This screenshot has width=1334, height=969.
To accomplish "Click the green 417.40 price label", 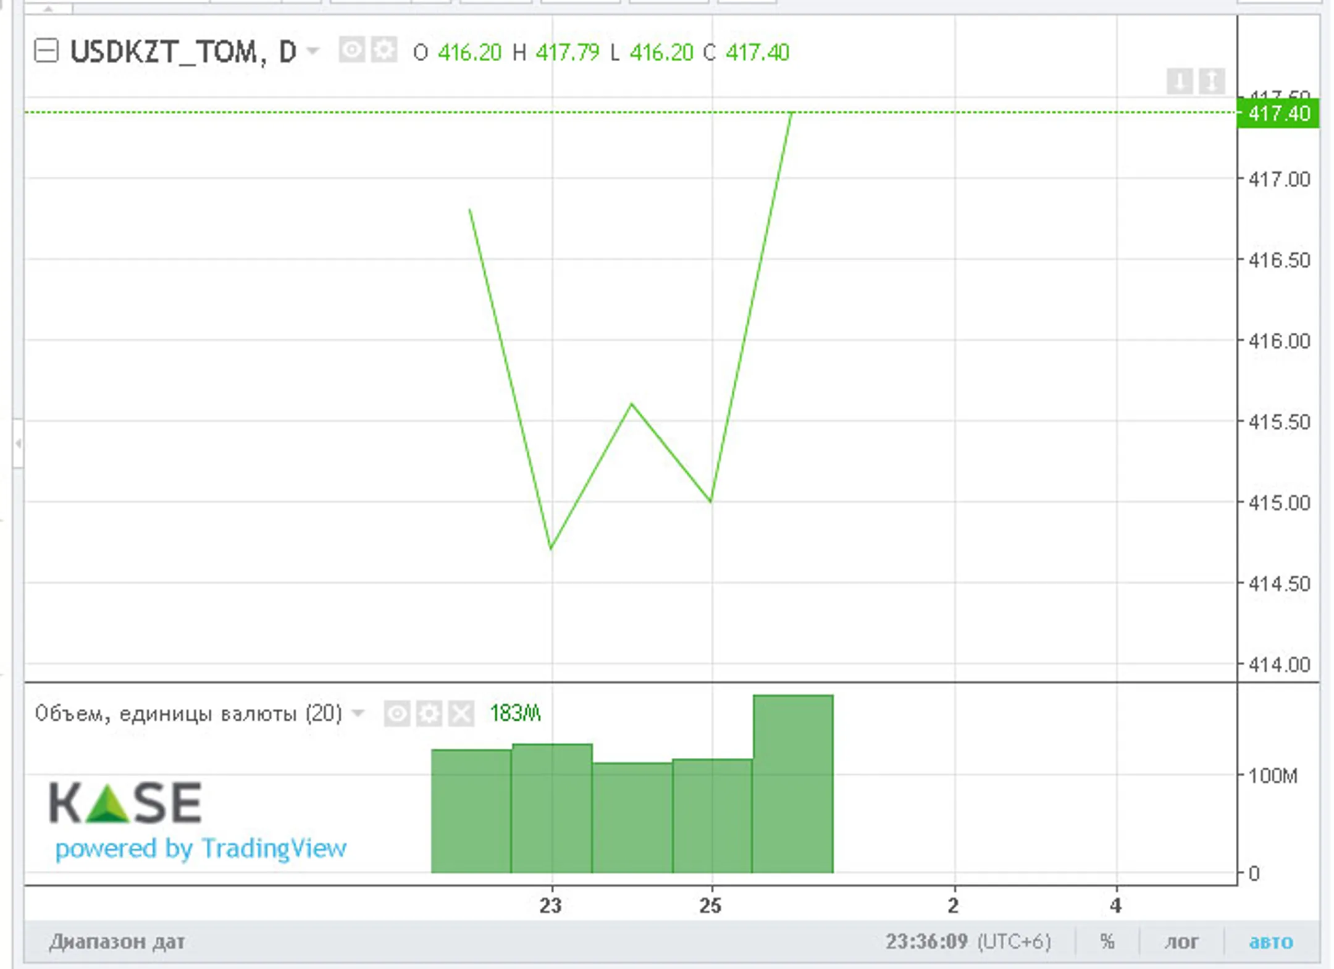I will click(x=1278, y=114).
